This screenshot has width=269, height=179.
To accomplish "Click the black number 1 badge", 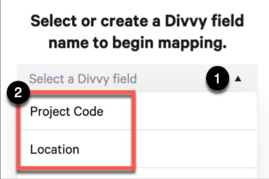I will pos(216,79).
